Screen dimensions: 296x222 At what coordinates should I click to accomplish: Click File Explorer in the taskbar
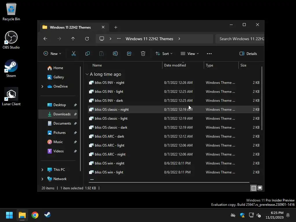click(22, 215)
